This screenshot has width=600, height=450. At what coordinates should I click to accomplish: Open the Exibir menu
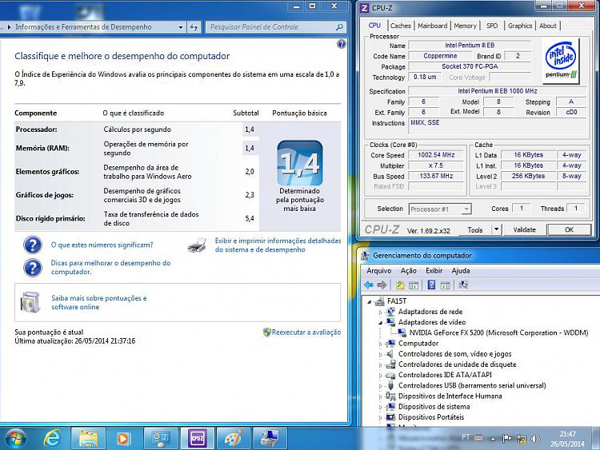click(434, 271)
